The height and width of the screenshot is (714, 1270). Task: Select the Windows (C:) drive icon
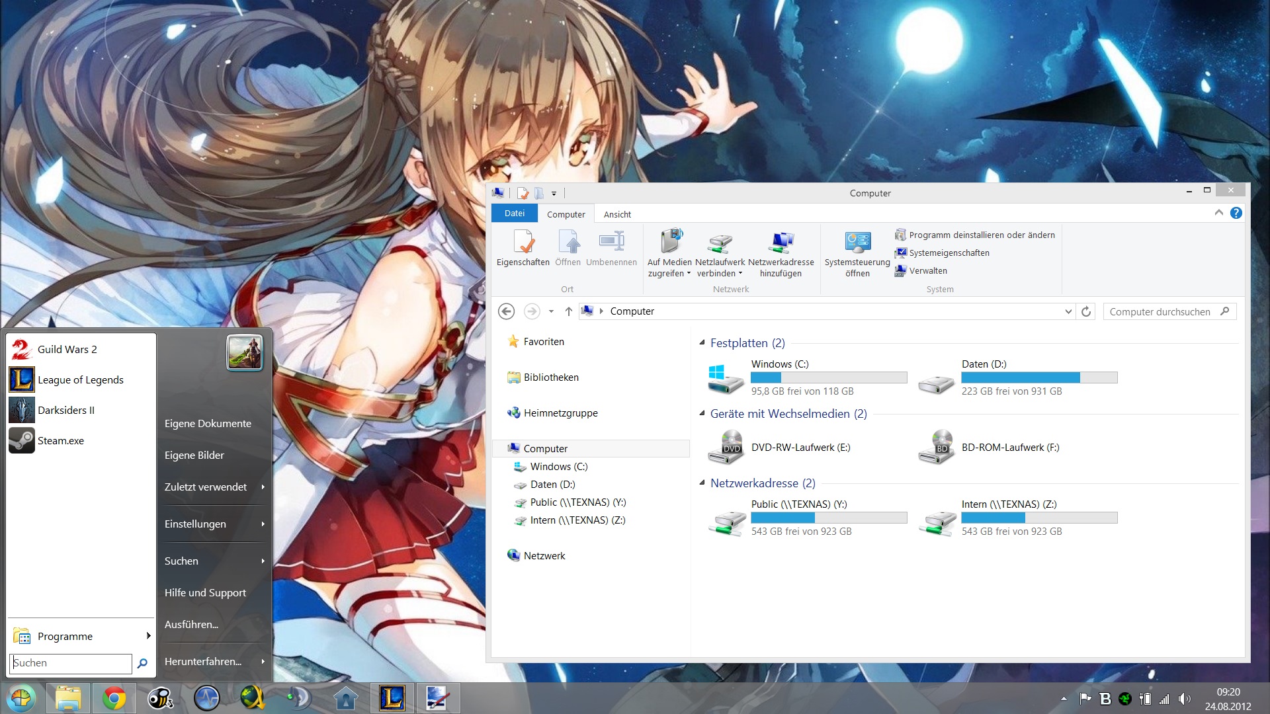pyautogui.click(x=726, y=378)
